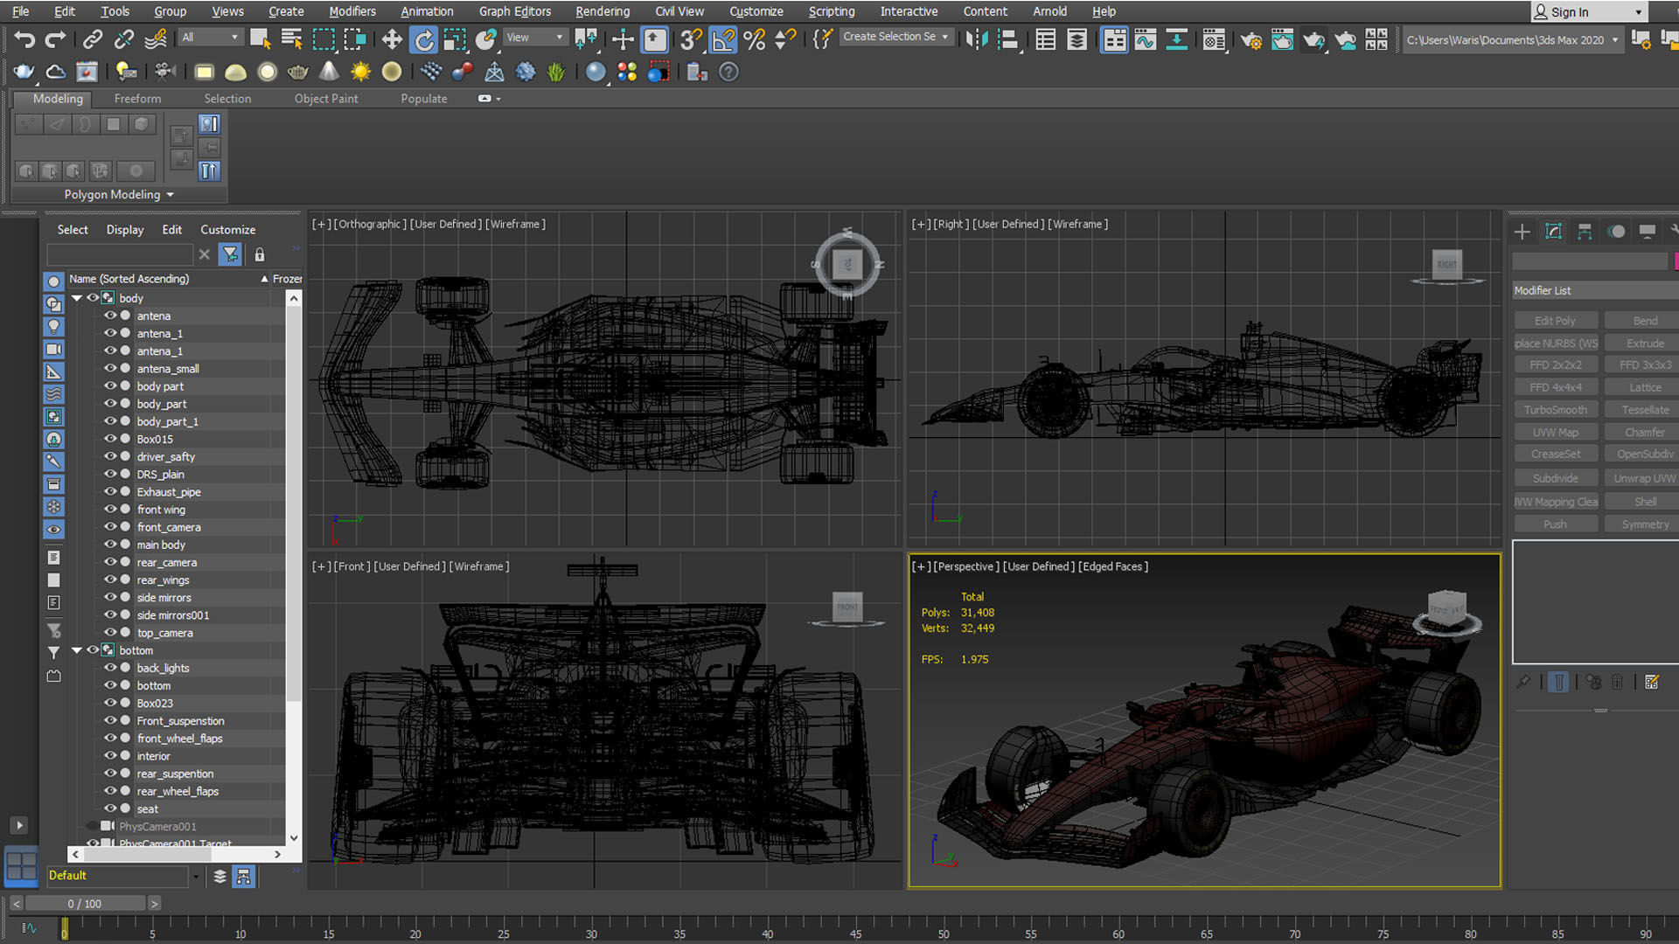
Task: Click the Perspective viewport ViewCube
Action: coord(1447,609)
